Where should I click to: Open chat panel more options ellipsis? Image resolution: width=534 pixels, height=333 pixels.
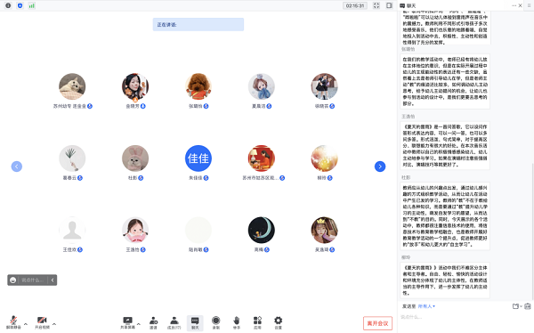click(514, 6)
